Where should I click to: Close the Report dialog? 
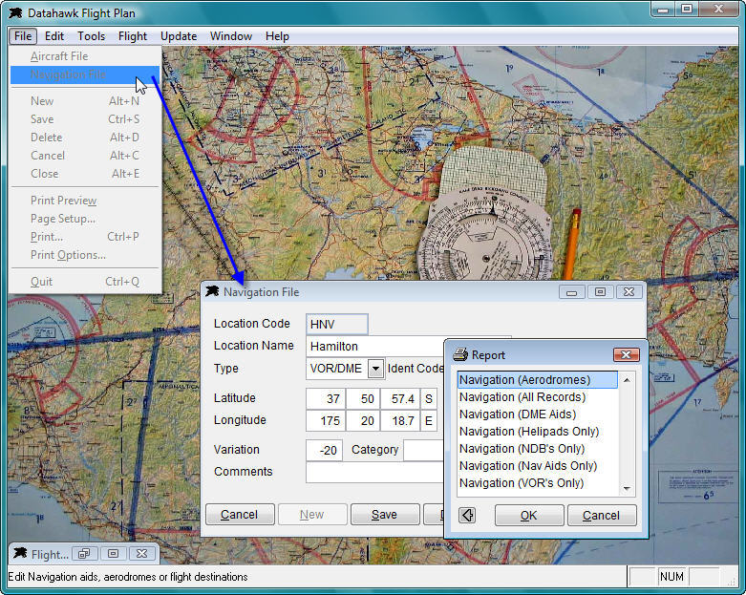click(x=626, y=355)
